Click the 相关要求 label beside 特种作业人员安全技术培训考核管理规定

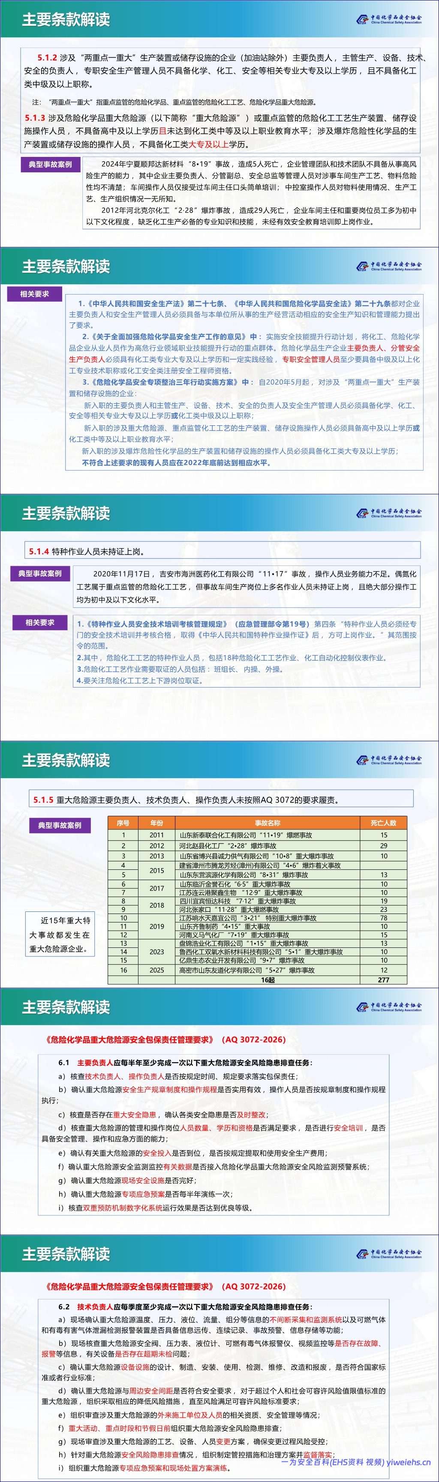[40, 622]
